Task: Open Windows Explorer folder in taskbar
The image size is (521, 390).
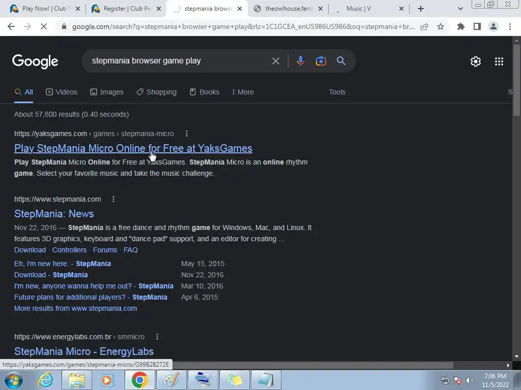Action: tap(77, 380)
